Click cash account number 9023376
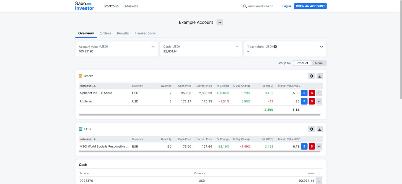402x184 pixels. coord(86,181)
